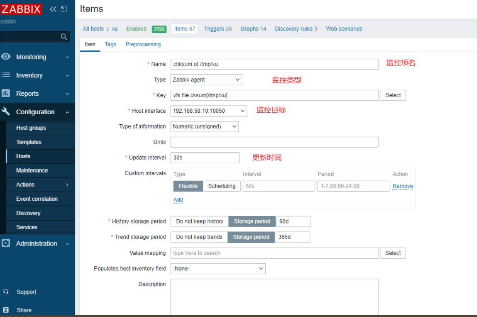Switch to the Item tab
The width and height of the screenshot is (477, 317).
click(90, 44)
